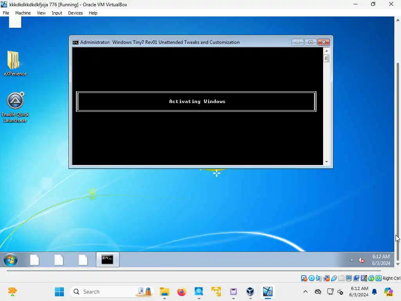The image size is (401, 301).
Task: Open the VirtualBox Help menu
Action: click(x=93, y=13)
